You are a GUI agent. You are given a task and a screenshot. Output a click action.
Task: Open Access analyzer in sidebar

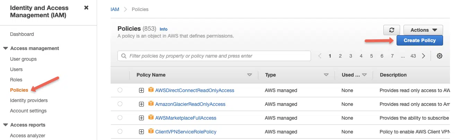pos(28,136)
